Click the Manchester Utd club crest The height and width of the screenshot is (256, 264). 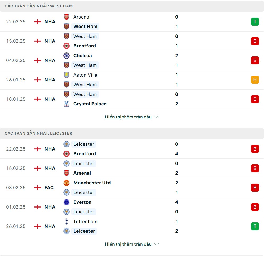pos(67,183)
